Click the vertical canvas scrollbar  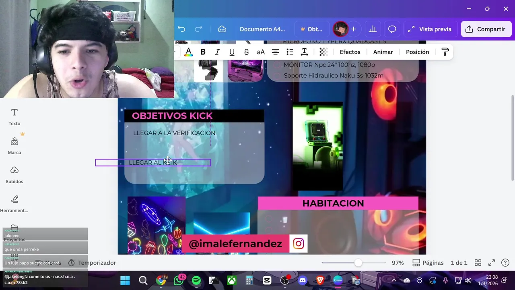click(x=513, y=138)
